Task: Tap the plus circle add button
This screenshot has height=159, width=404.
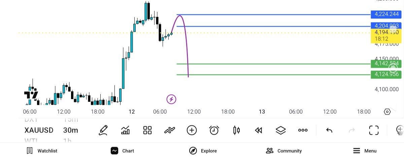Action: [x=192, y=130]
